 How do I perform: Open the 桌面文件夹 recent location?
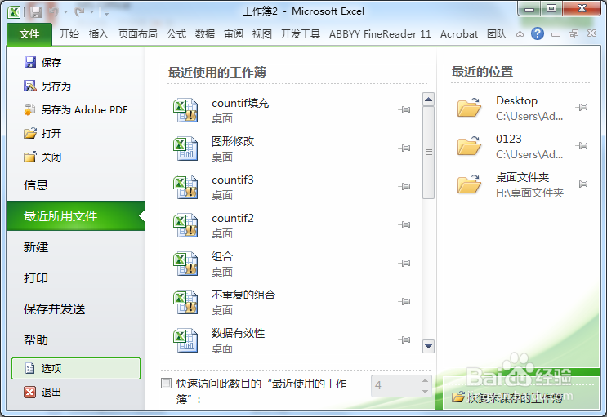[511, 184]
